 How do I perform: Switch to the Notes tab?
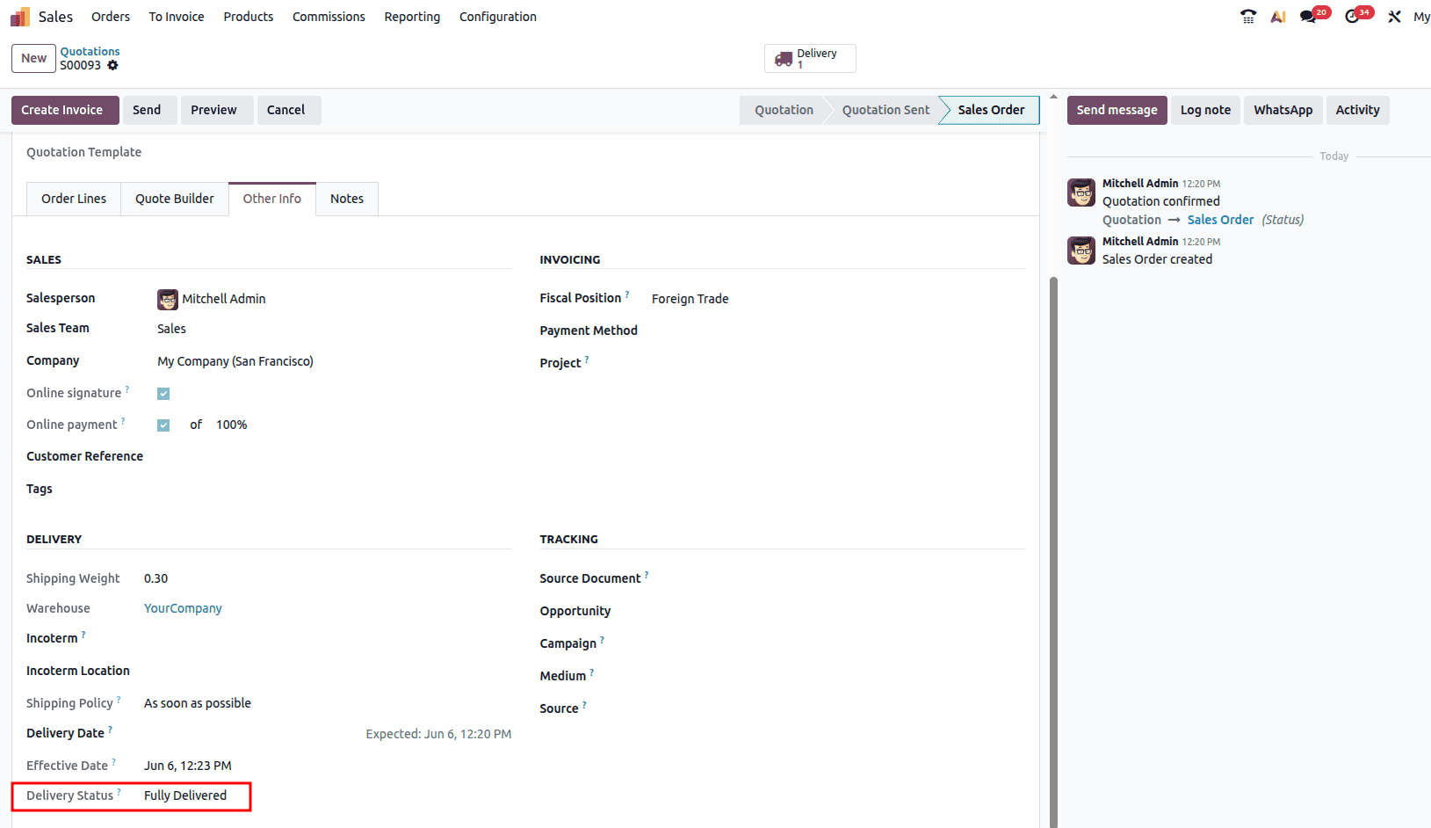[x=347, y=199]
